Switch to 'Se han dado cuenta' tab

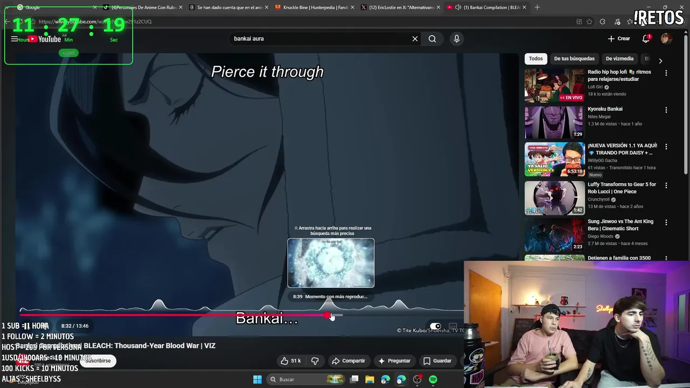pos(228,8)
